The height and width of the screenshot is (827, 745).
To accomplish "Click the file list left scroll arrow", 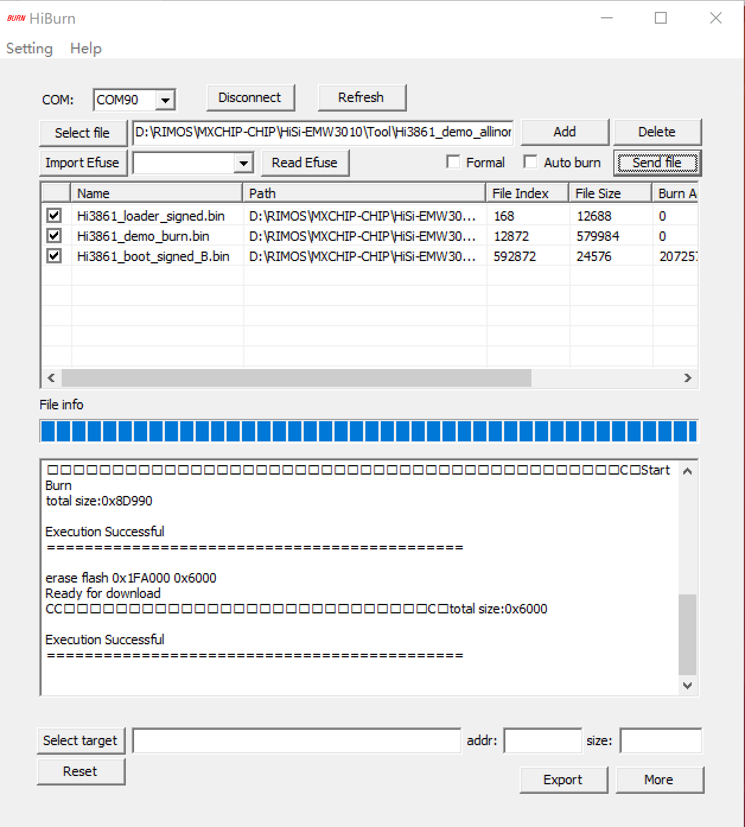I will (x=52, y=378).
